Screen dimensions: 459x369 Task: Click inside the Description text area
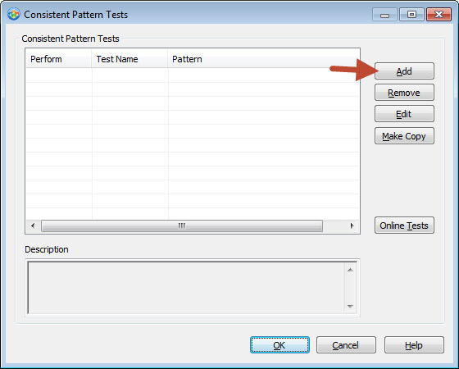pyautogui.click(x=186, y=288)
